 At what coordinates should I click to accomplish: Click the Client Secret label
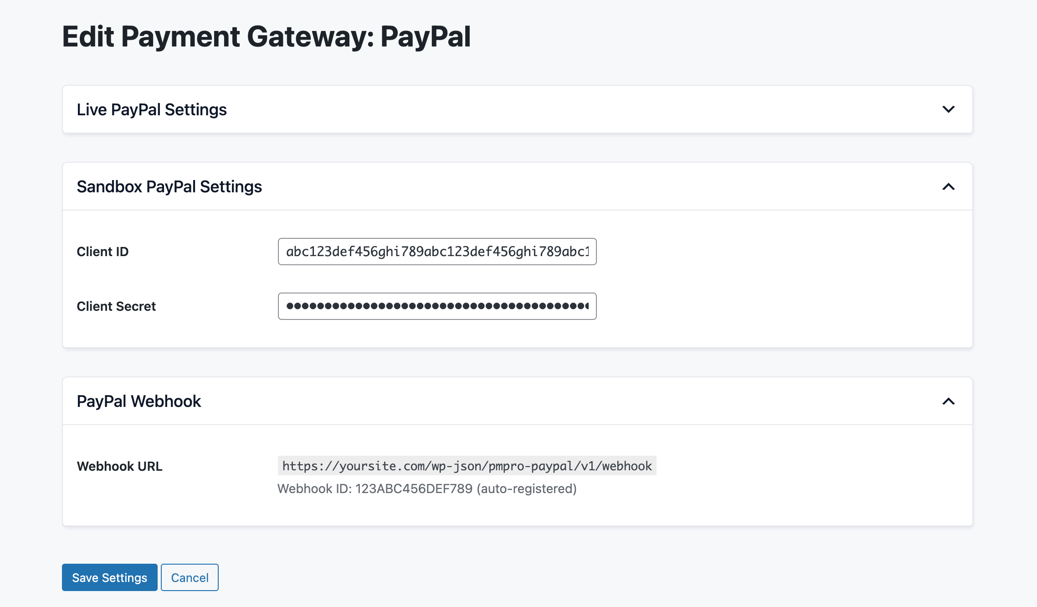pos(116,306)
